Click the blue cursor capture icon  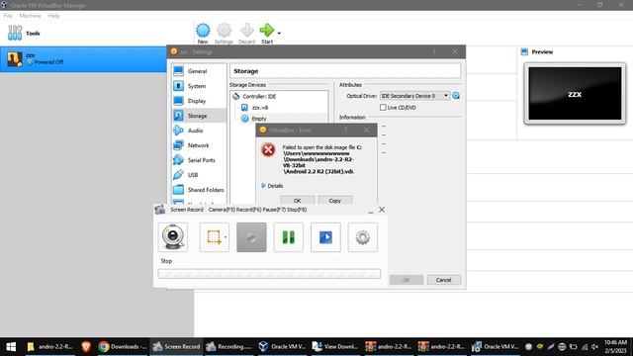pos(325,237)
